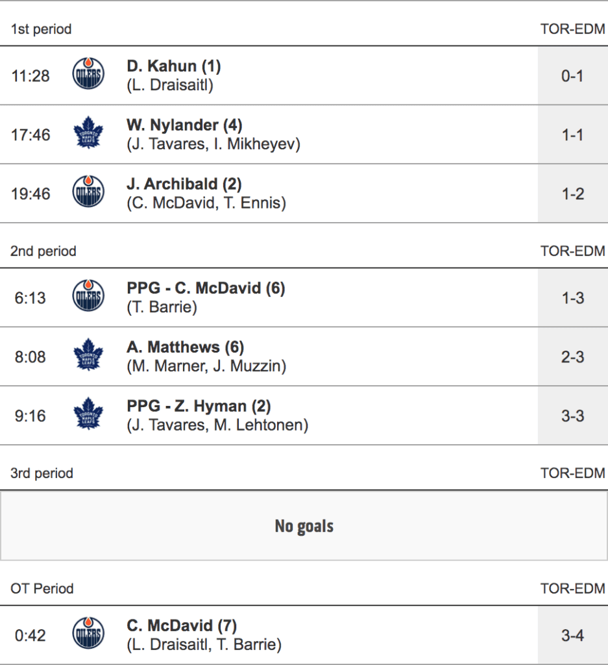Viewport: 608px width, 665px height.
Task: Click Oilers logo beside overtime McDavid goal
Action: [88, 635]
